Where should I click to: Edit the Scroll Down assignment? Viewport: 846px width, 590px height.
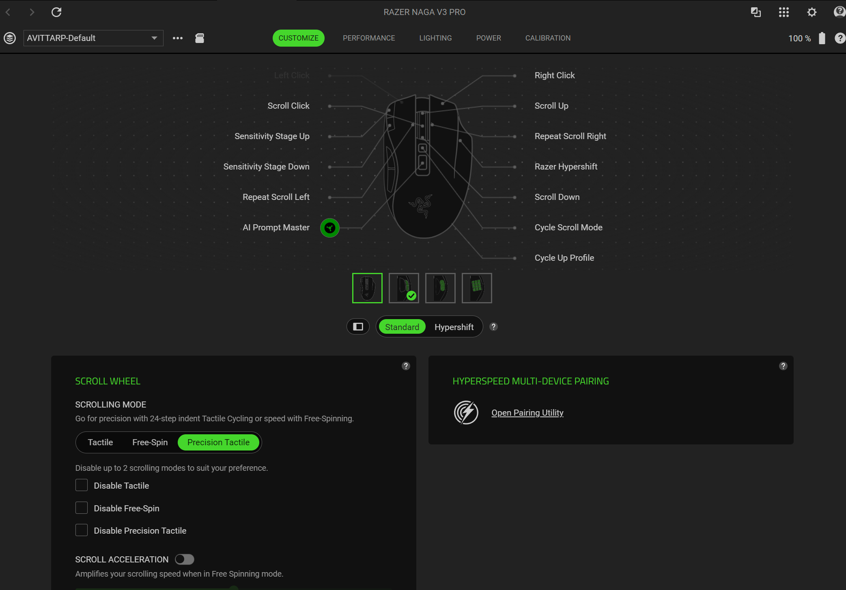557,197
